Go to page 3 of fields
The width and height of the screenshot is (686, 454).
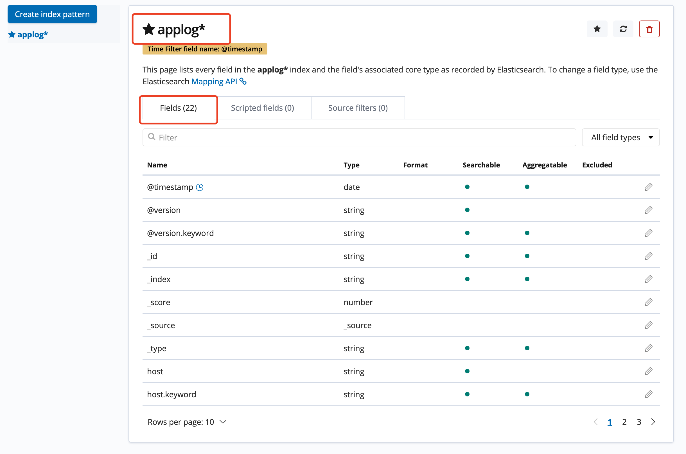tap(639, 422)
